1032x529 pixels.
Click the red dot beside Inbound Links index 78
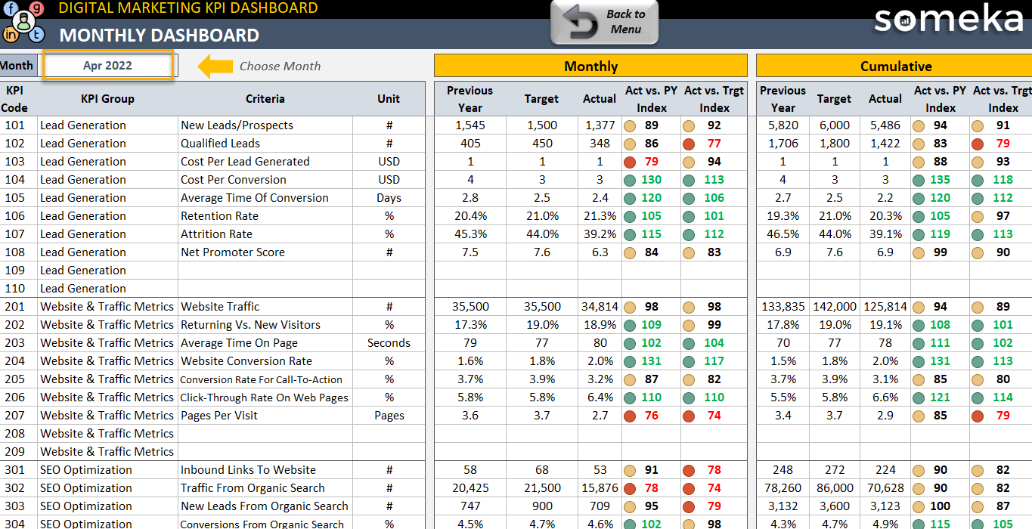(x=689, y=470)
